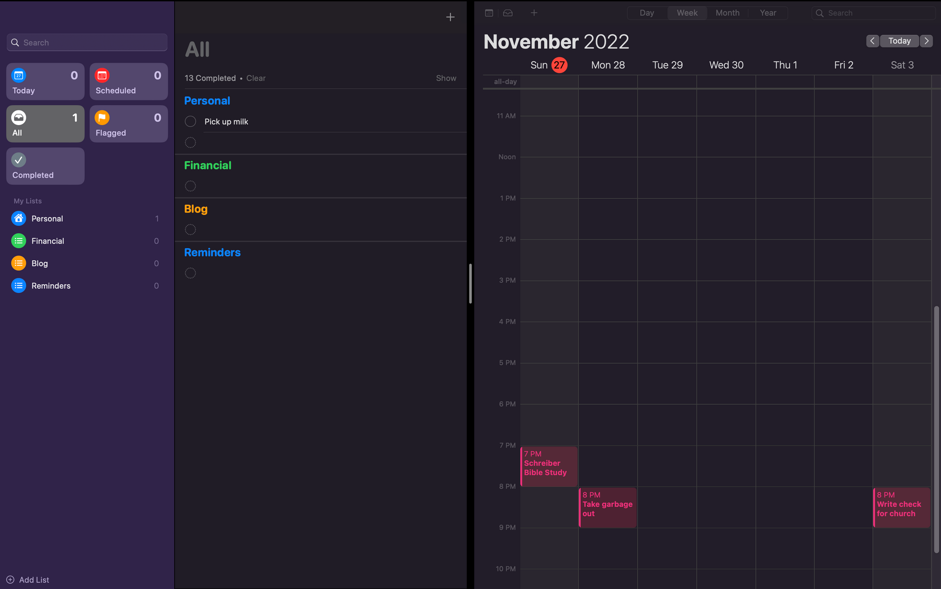The width and height of the screenshot is (941, 589).
Task: Click the Blog list icon
Action: tap(18, 263)
